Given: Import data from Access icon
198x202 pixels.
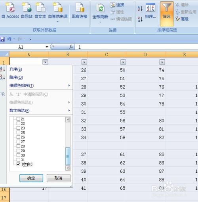Looking at the screenshot, I should (10, 8).
